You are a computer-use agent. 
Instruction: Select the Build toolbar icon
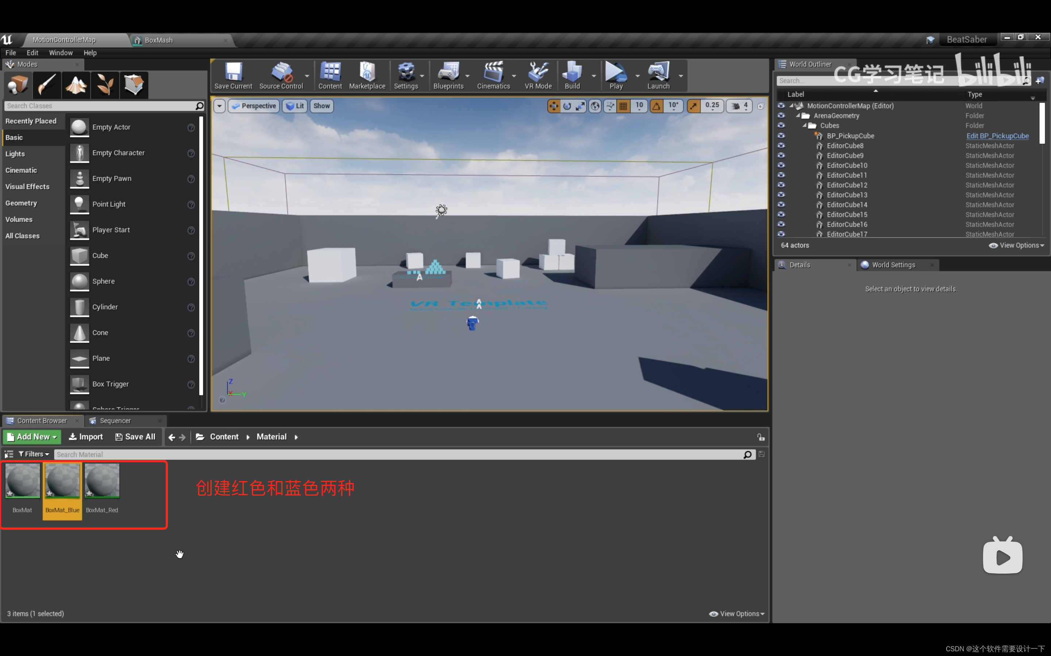pyautogui.click(x=572, y=75)
